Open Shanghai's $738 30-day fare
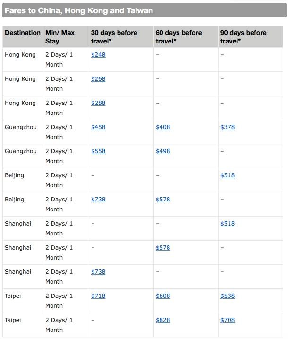This screenshot has width=288, height=339. 98,272
